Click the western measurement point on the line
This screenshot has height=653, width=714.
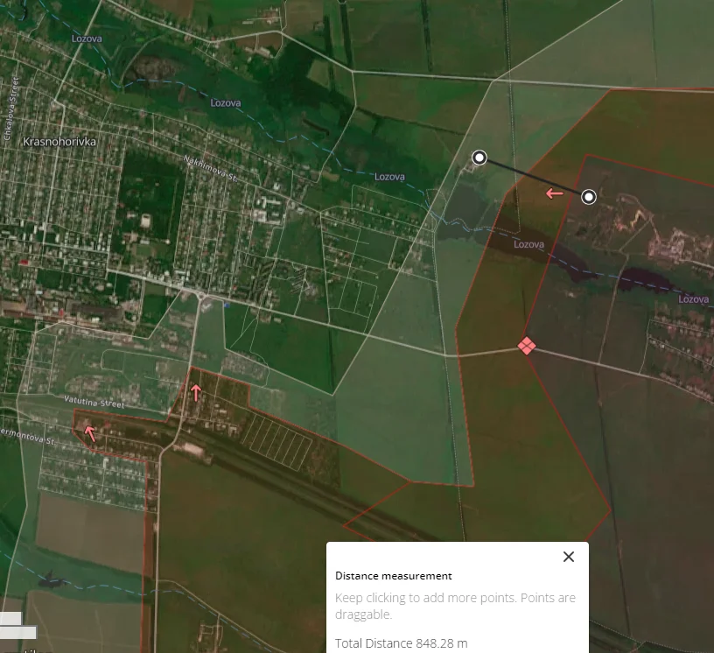pyautogui.click(x=479, y=158)
